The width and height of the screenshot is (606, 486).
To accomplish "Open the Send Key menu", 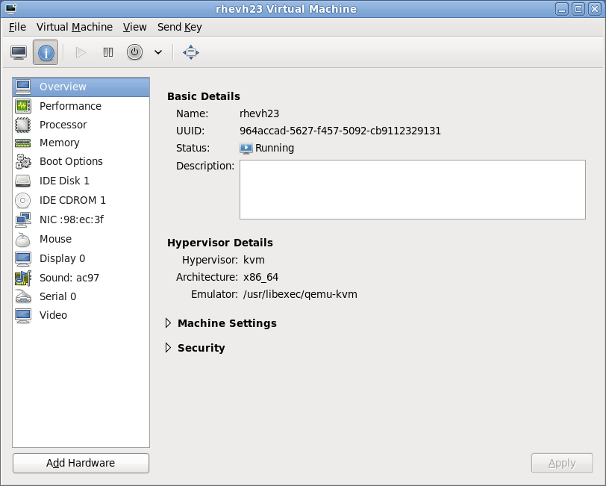I will pyautogui.click(x=179, y=27).
